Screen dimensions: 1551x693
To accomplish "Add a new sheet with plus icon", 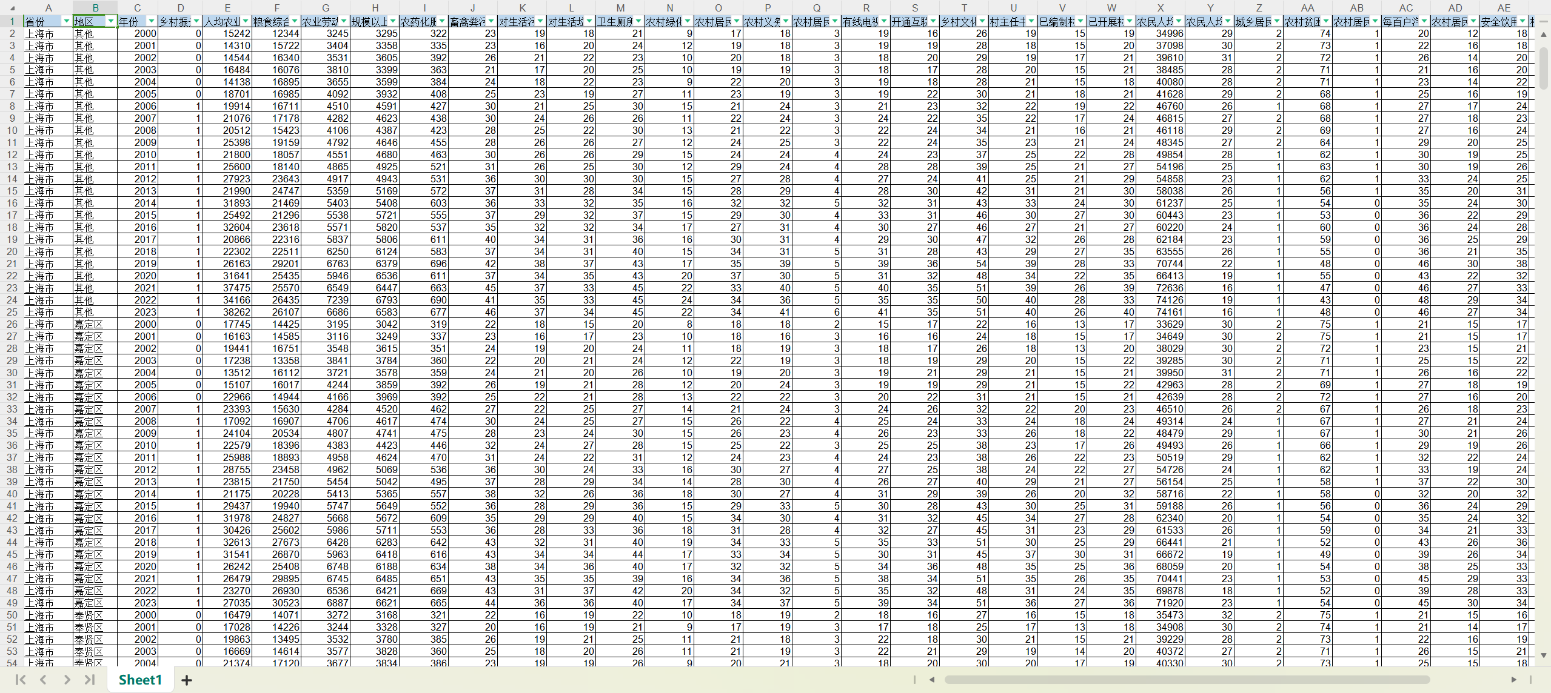I will point(187,680).
